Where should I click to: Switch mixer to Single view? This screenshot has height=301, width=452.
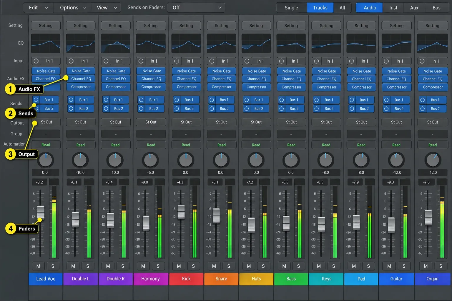pos(291,8)
